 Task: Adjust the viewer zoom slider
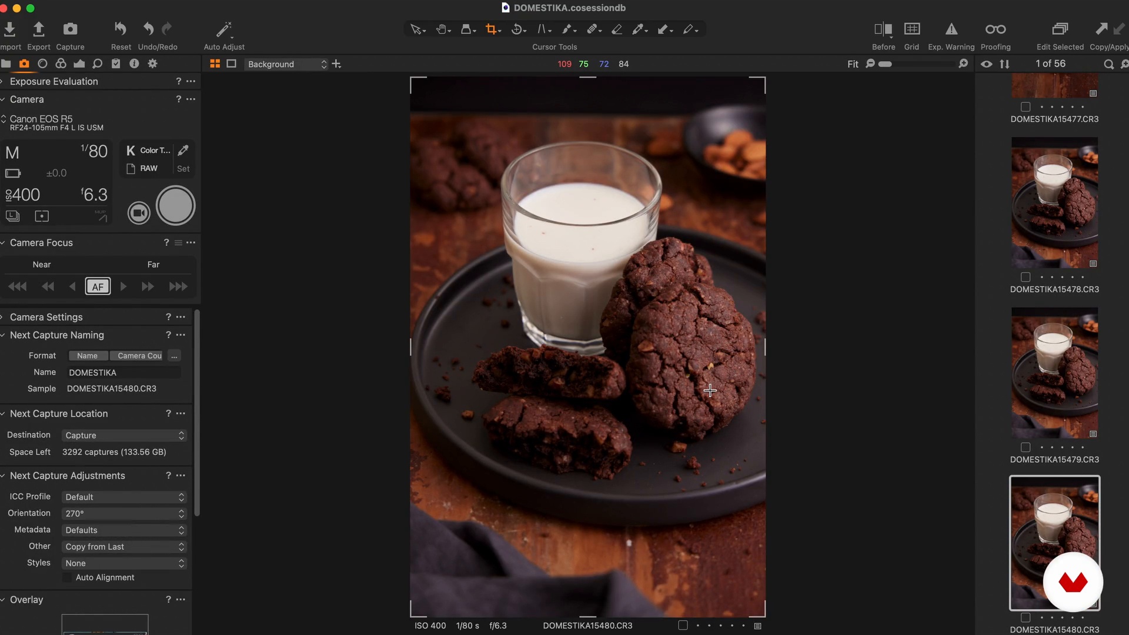[x=917, y=64]
